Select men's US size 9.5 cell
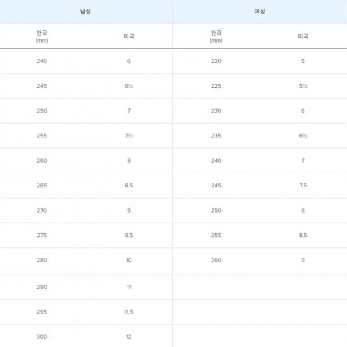This screenshot has height=347, width=347. click(129, 235)
